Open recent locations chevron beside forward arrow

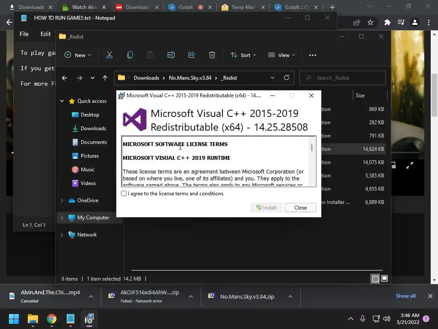pyautogui.click(x=92, y=78)
